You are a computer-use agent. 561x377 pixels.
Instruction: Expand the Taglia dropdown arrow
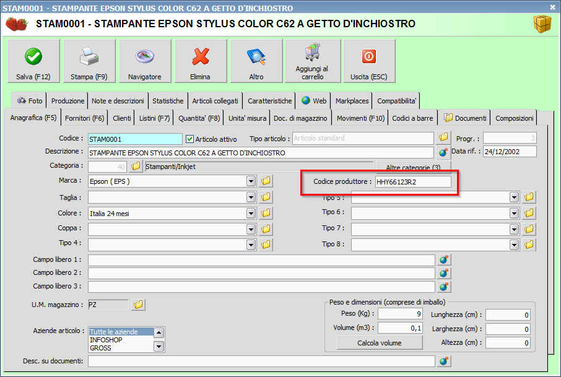(x=251, y=197)
